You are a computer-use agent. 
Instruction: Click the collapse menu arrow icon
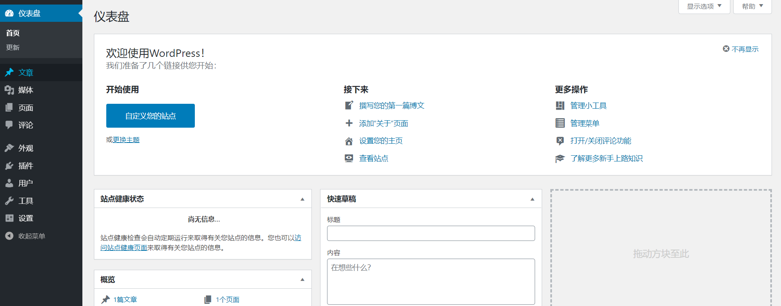[9, 236]
